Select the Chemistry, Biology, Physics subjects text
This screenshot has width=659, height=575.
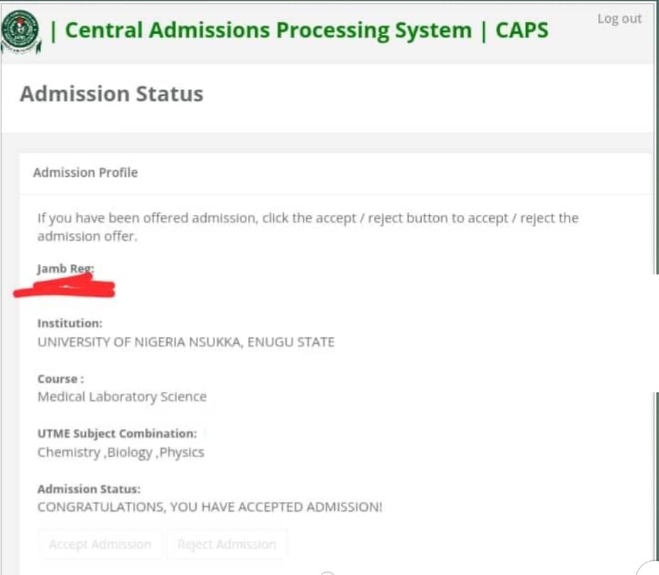click(x=120, y=452)
